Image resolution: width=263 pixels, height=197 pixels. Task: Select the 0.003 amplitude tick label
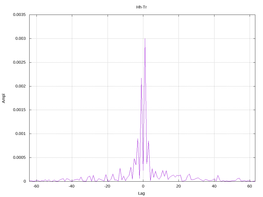click(21, 38)
